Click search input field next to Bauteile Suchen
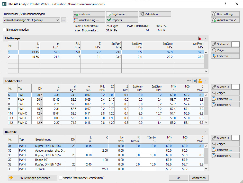243x183 pixels. 235,138
